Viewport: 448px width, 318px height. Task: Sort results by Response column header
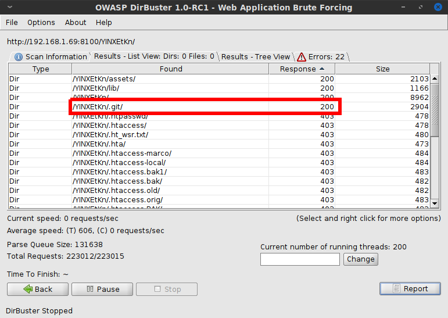(302, 69)
